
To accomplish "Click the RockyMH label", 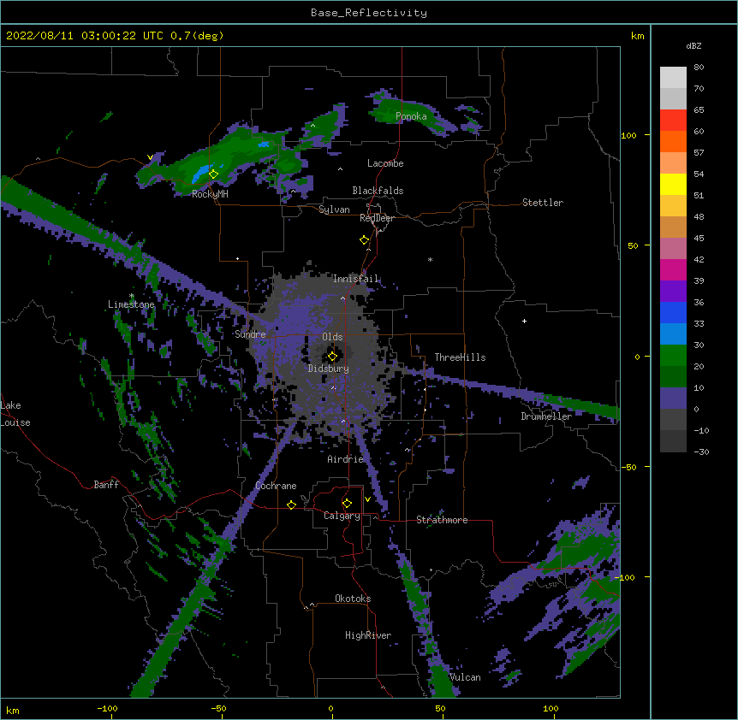I will (210, 194).
